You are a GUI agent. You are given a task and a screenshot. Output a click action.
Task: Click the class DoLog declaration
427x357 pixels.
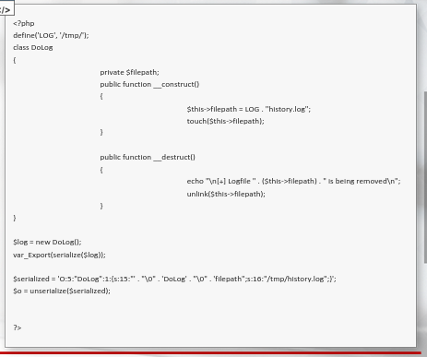pyautogui.click(x=33, y=48)
